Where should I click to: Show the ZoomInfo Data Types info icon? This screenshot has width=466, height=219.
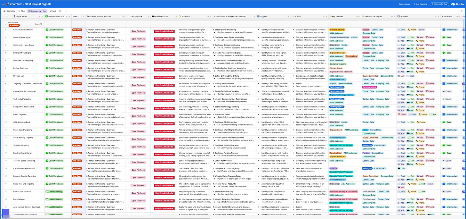point(392,16)
